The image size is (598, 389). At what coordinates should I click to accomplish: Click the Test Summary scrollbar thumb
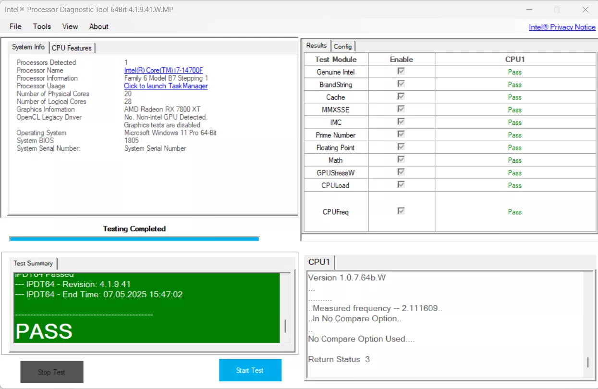click(285, 327)
